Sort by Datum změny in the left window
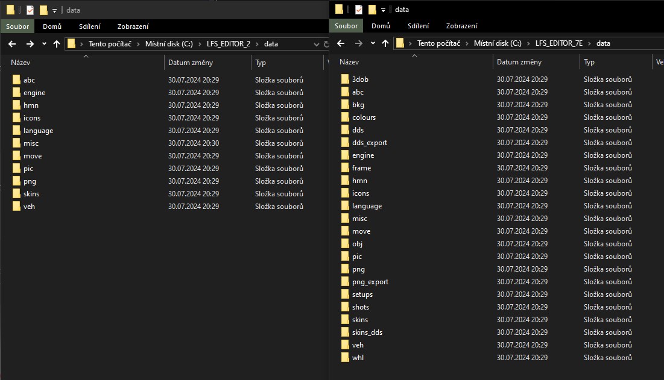 click(x=191, y=63)
